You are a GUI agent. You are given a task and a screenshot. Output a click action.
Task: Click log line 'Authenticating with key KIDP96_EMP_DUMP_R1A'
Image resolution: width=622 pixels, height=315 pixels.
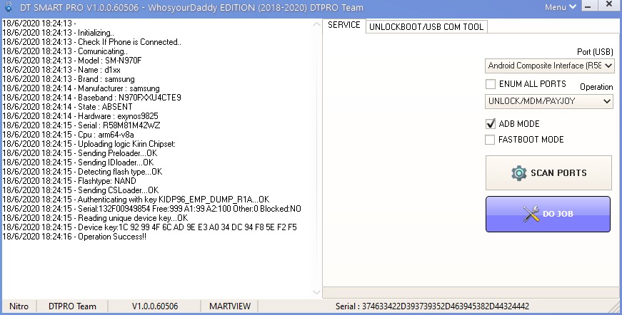point(136,200)
